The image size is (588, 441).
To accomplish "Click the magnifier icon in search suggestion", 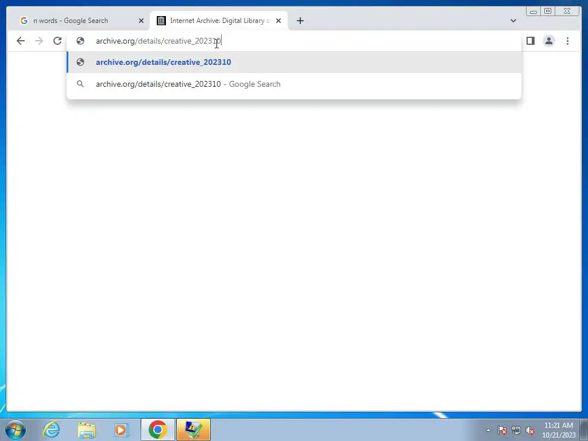I will click(x=80, y=84).
